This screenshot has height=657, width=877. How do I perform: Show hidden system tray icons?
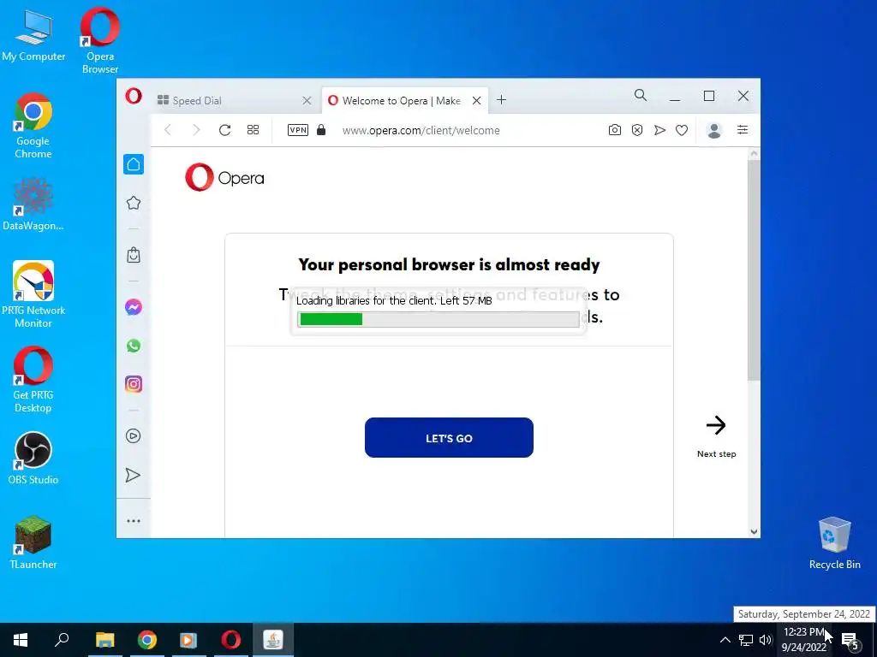point(725,640)
